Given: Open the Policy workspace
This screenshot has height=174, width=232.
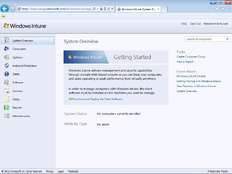Looking at the screenshot, I should click(16, 100).
